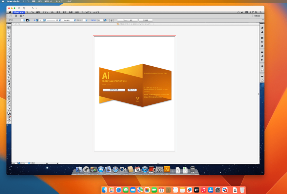Select the Artboard tool
The width and height of the screenshot is (287, 194).
tap(9, 99)
